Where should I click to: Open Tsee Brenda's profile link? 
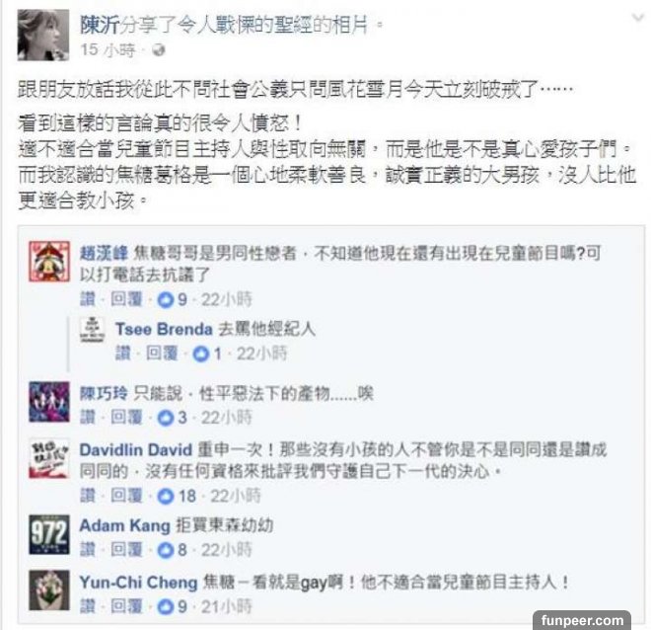[164, 329]
